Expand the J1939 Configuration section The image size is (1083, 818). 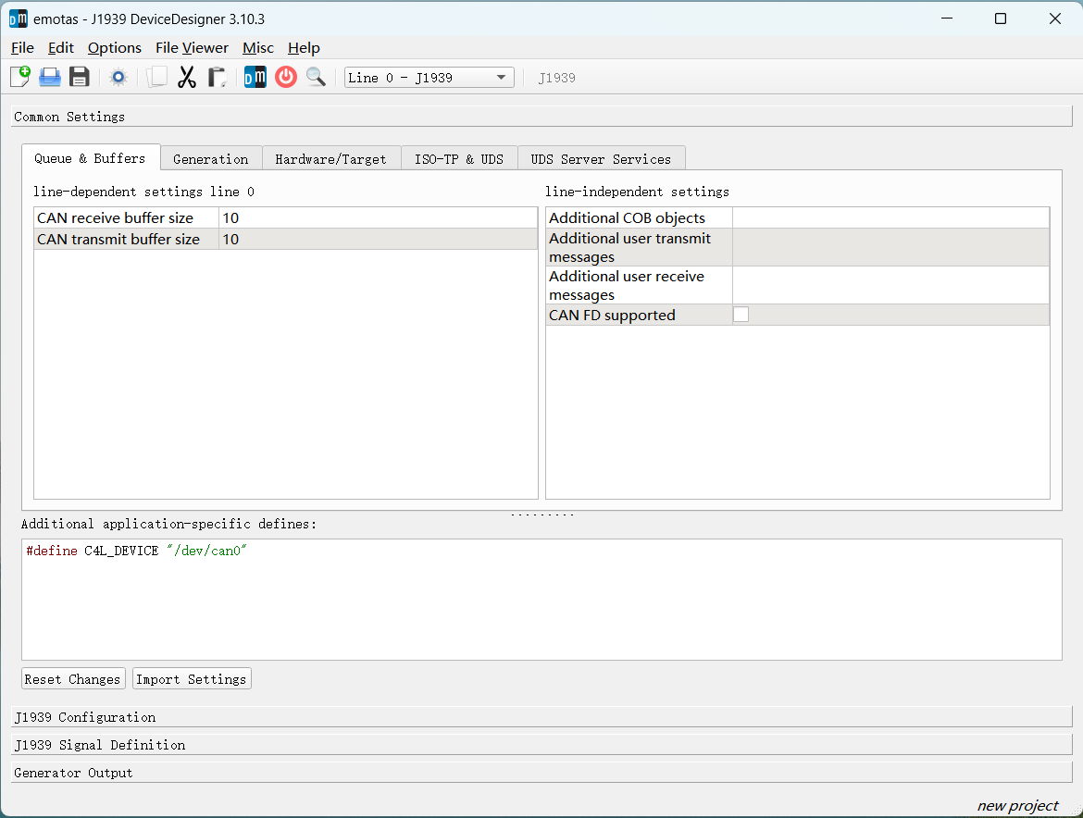point(542,717)
